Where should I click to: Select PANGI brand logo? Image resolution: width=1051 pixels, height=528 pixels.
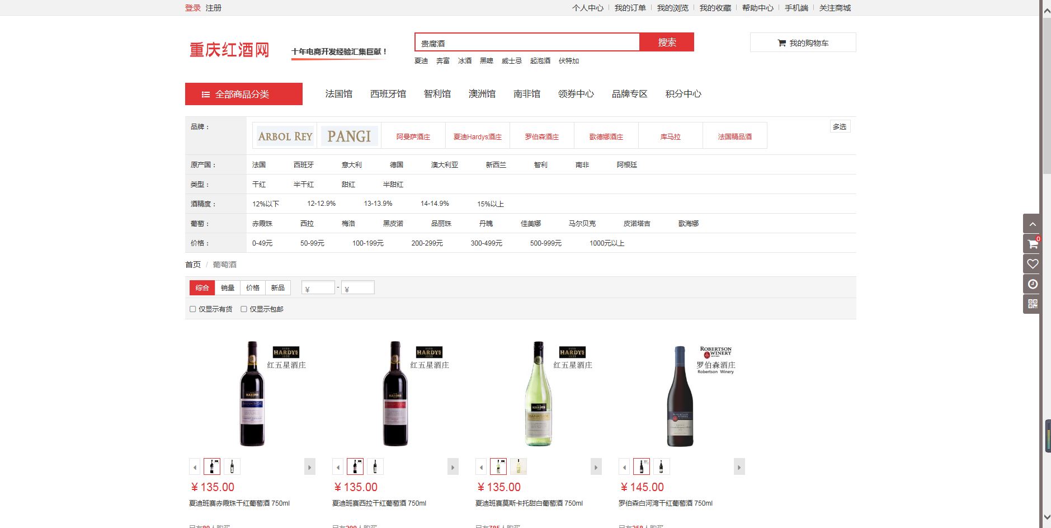coord(349,136)
